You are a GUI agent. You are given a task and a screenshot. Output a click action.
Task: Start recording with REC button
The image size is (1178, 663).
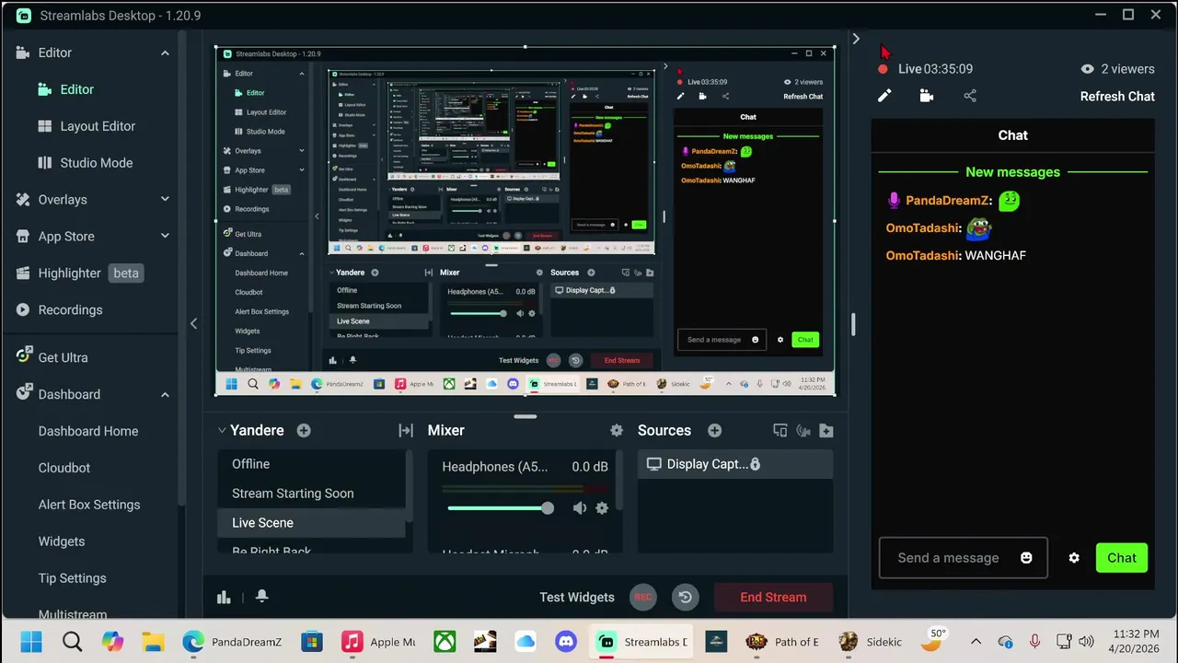point(643,597)
